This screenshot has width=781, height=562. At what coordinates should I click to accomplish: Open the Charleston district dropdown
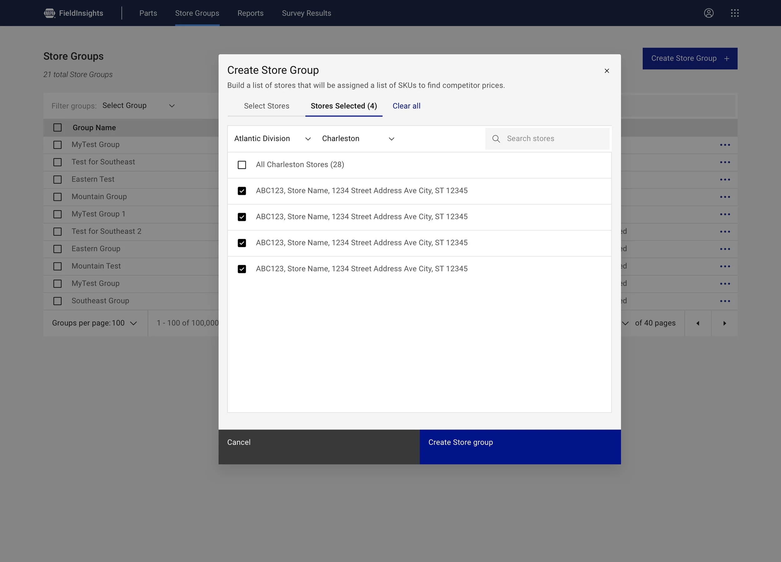pos(358,139)
